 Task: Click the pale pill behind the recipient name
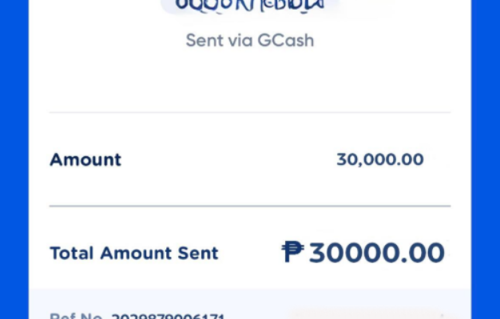(250, 6)
